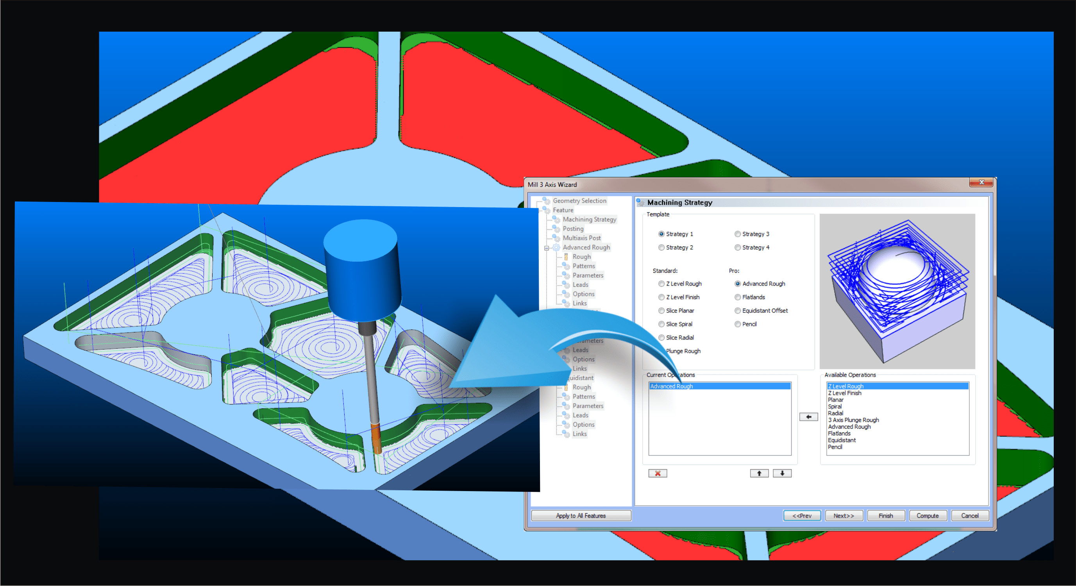Viewport: 1076px width, 586px height.
Task: Click the Multiaxis Post gear icon
Action: click(x=556, y=238)
